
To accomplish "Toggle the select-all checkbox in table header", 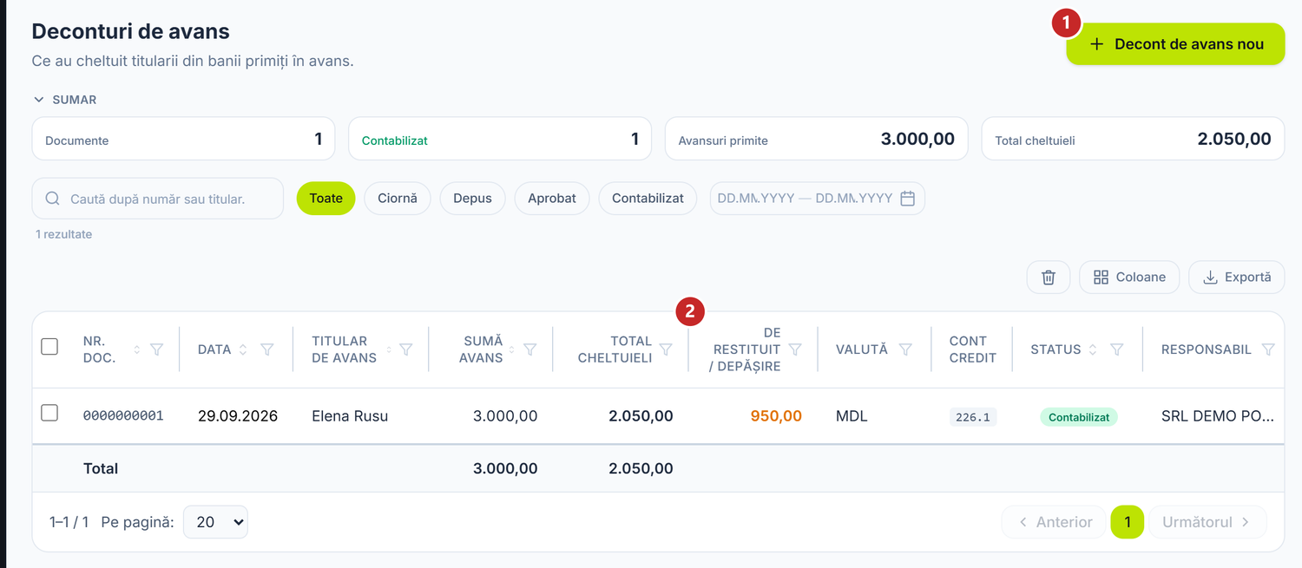I will tap(49, 347).
